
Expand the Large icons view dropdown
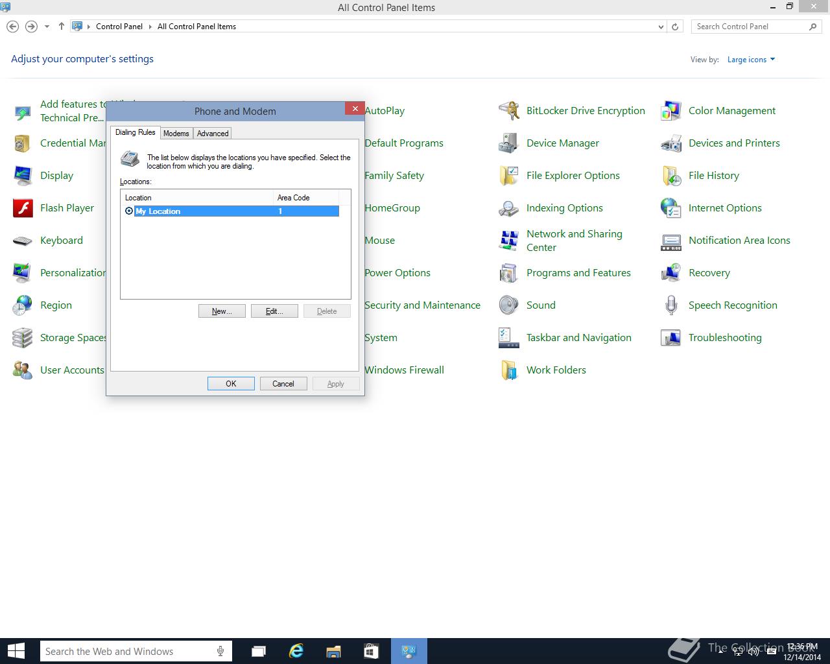[751, 60]
